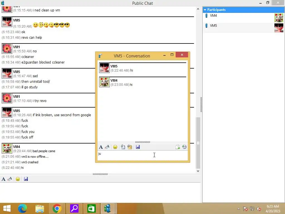Open message history in VM5 Conversation
This screenshot has height=214, width=285.
[184, 147]
